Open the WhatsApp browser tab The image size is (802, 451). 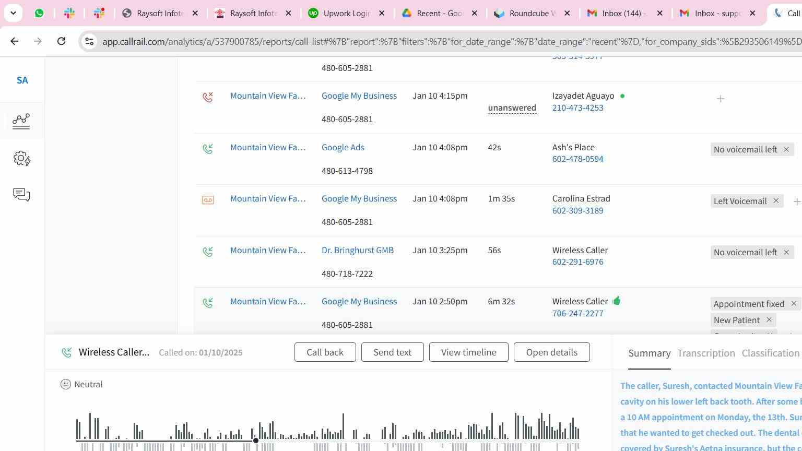coord(39,13)
